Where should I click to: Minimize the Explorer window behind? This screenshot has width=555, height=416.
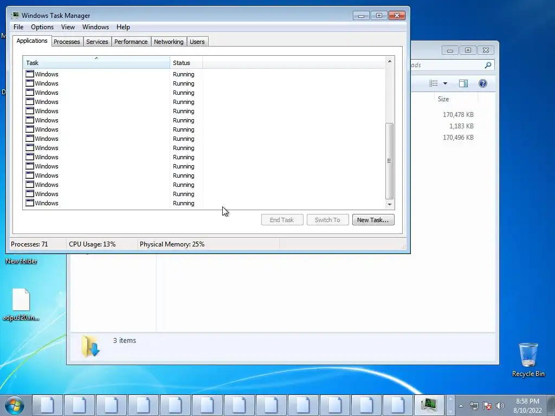pos(450,50)
